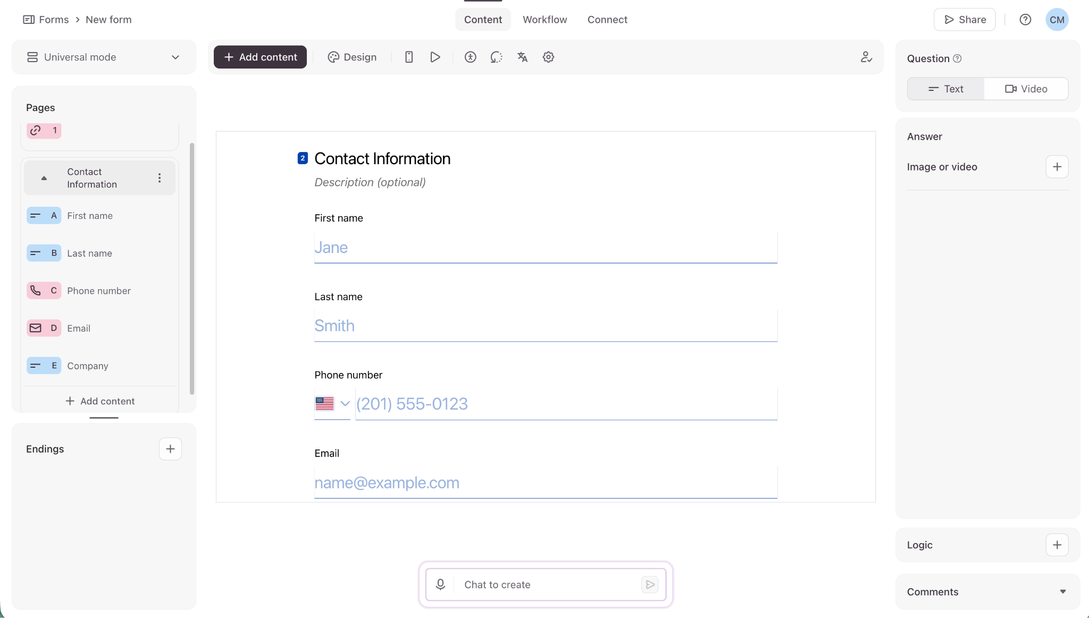Collapse the Contact Information page group
Viewport: 1089px width, 618px height.
pyautogui.click(x=44, y=178)
